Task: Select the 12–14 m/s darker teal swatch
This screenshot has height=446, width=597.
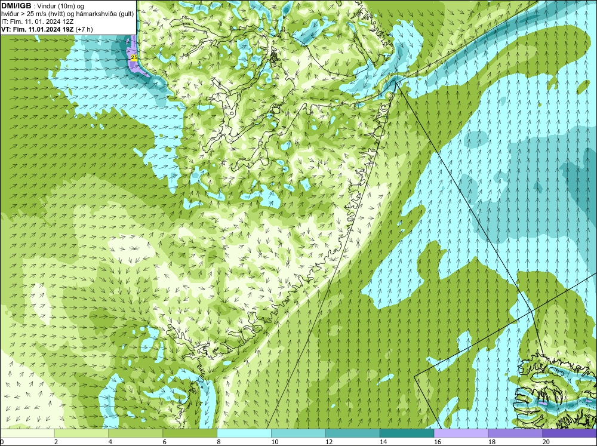Action: pyautogui.click(x=353, y=433)
